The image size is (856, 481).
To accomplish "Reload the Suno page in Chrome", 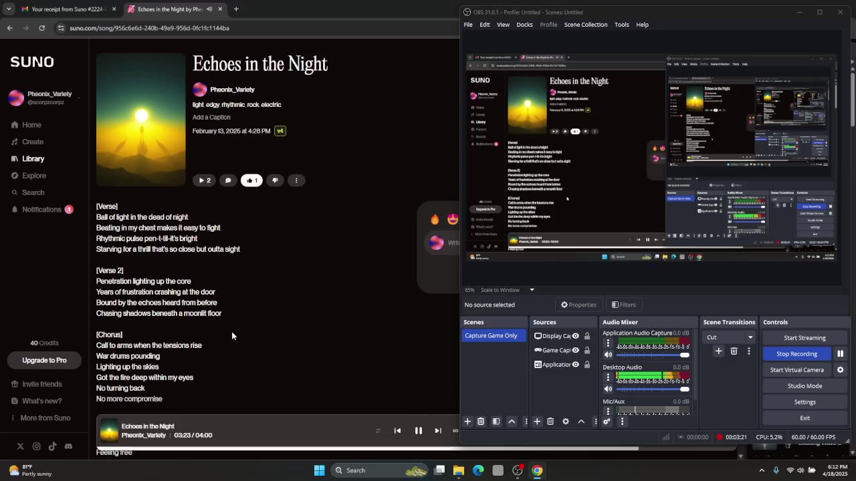I will pyautogui.click(x=41, y=28).
